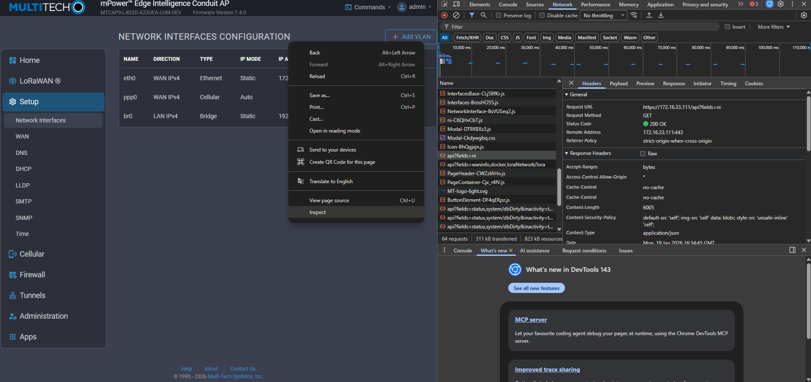Stop recording network log (red record icon)

click(444, 15)
